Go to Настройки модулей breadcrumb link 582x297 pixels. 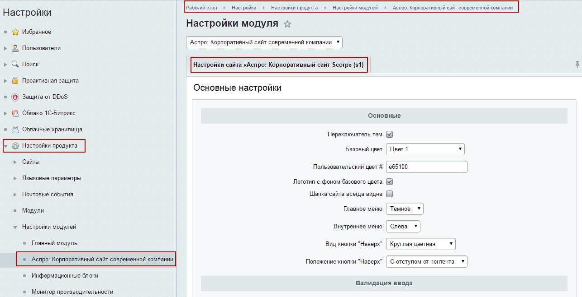pyautogui.click(x=355, y=8)
